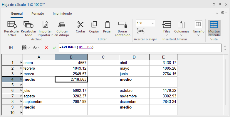Accept the formula with the green checkmark

[54, 48]
